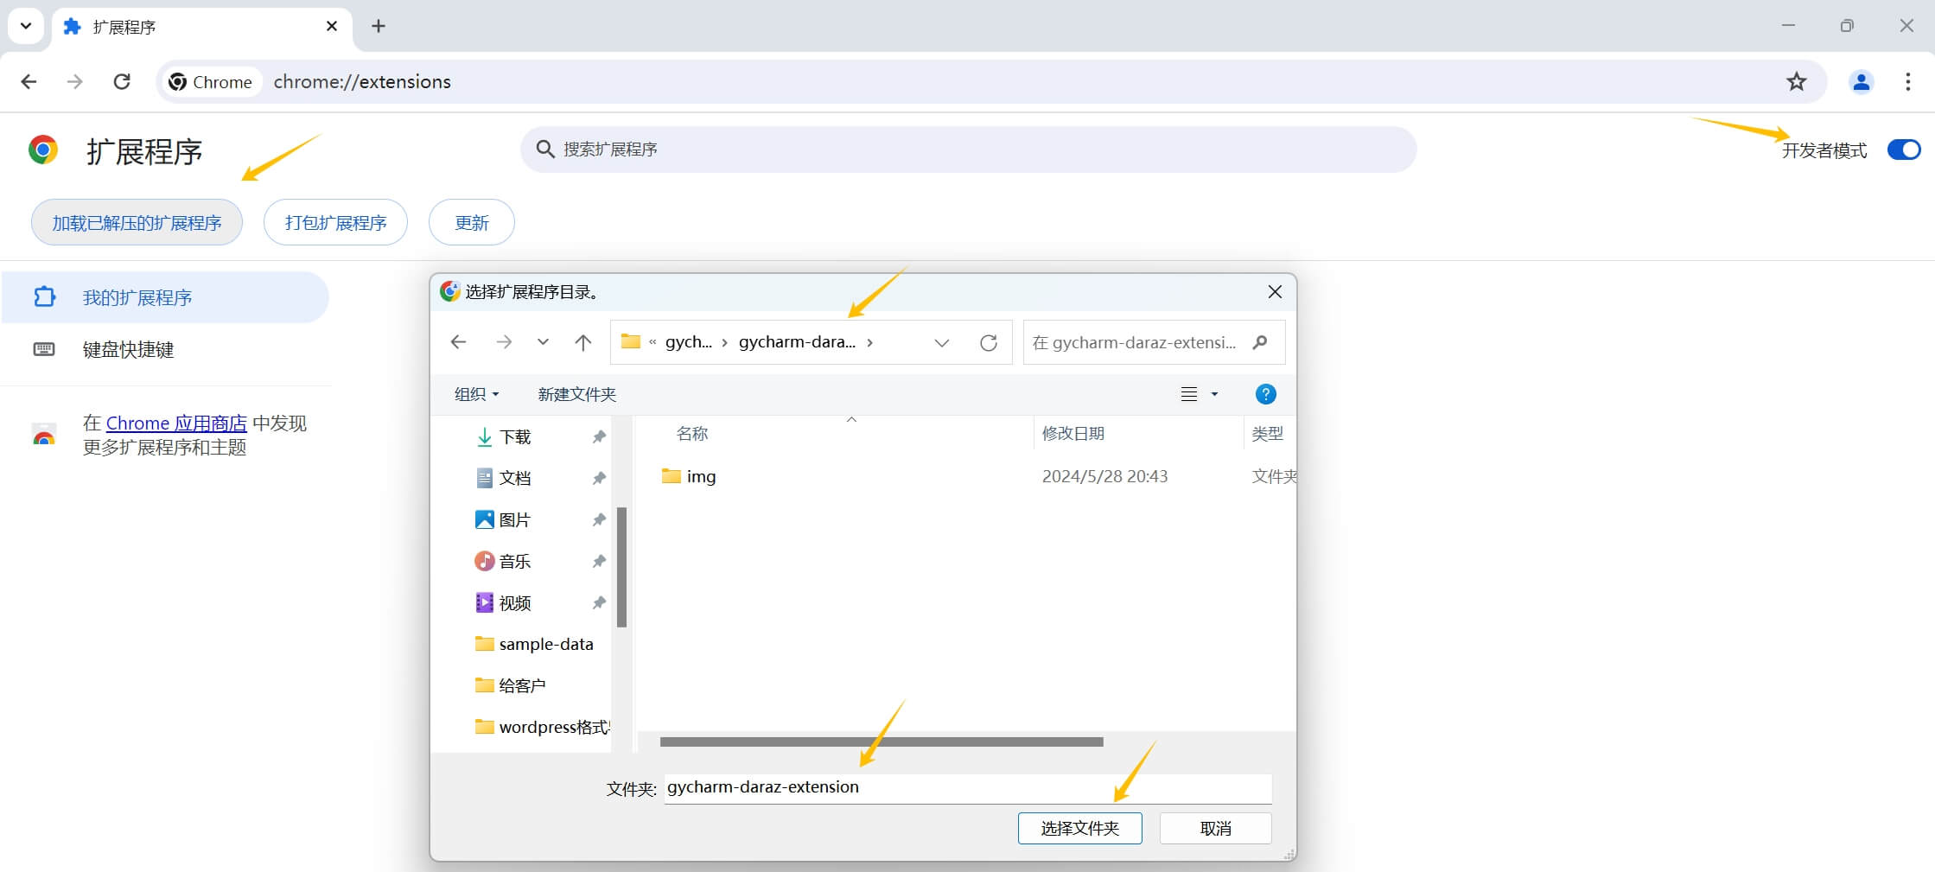This screenshot has height=872, width=1935.
Task: Click the search magnifier icon in the dialog
Action: coord(1260,342)
